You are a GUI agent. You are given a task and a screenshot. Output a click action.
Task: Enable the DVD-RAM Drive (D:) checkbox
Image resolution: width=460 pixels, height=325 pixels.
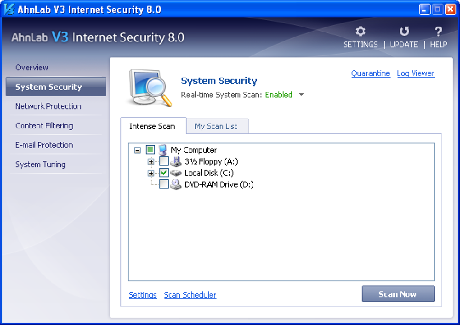(164, 184)
